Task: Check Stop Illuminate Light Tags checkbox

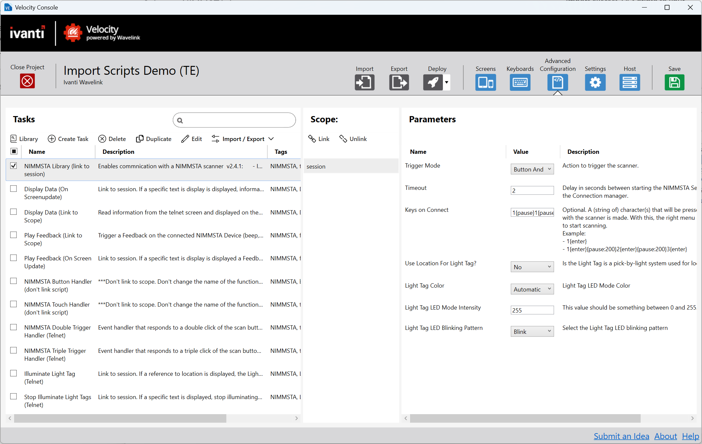Action: coord(13,396)
